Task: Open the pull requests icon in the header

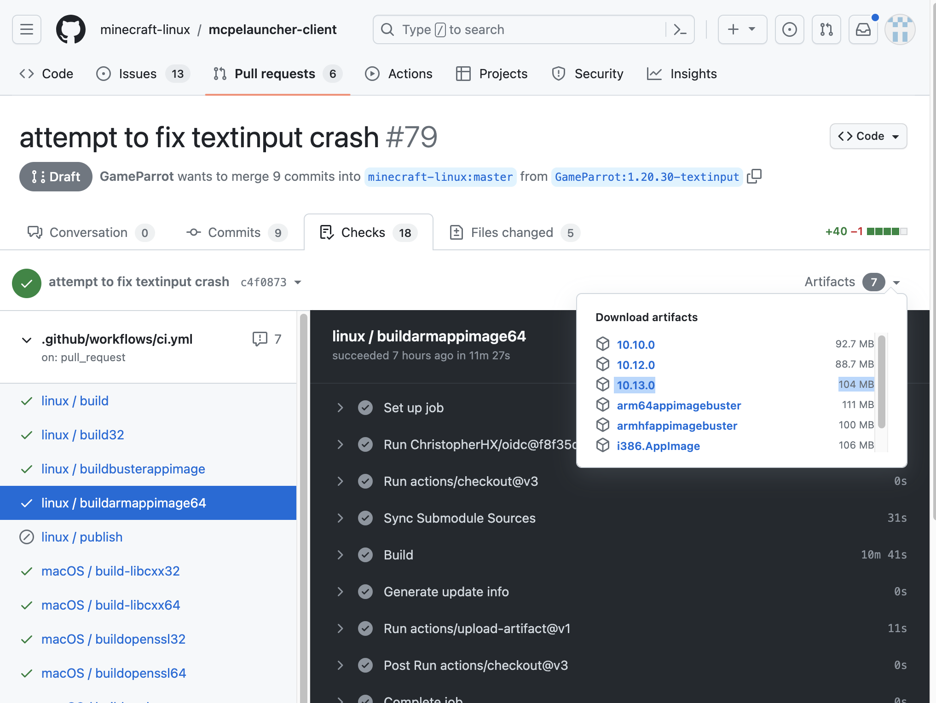Action: (x=826, y=29)
